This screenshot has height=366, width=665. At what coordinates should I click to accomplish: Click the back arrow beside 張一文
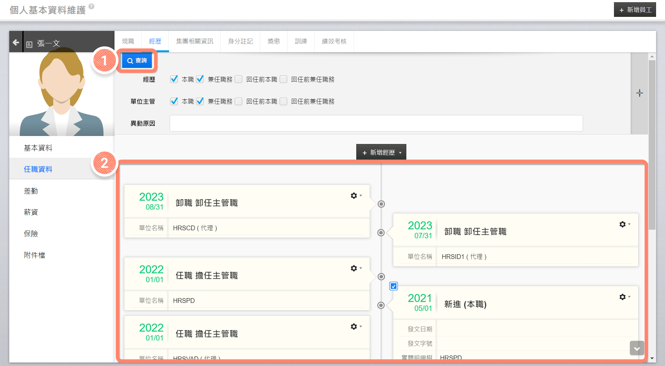pyautogui.click(x=16, y=42)
